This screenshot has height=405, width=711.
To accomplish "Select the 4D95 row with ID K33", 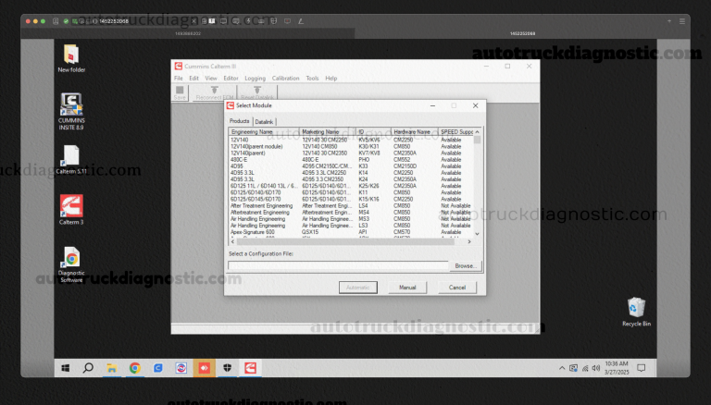I will (x=352, y=166).
